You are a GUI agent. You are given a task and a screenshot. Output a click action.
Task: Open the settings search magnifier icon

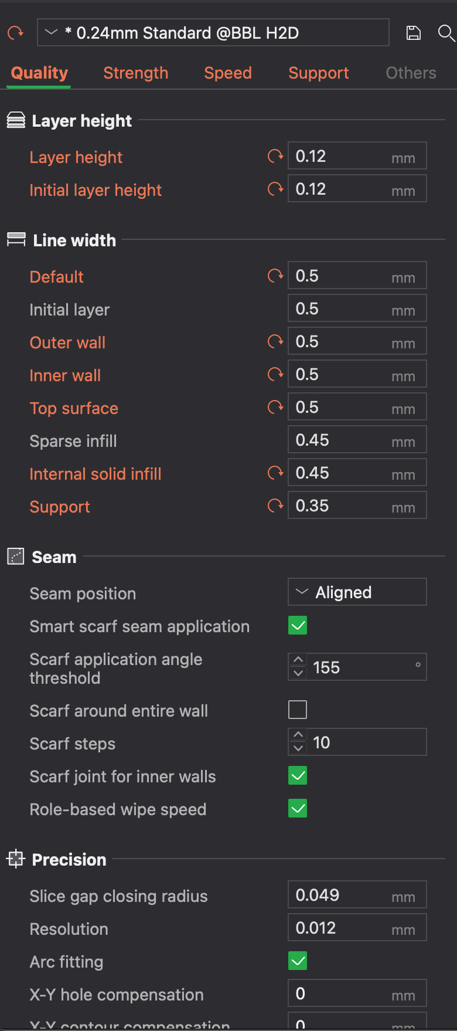446,33
